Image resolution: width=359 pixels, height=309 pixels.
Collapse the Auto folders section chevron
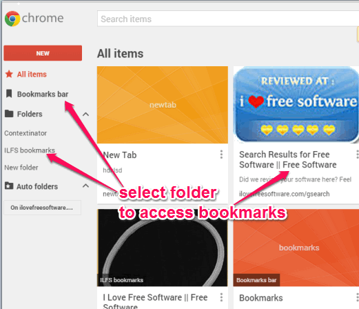85,186
